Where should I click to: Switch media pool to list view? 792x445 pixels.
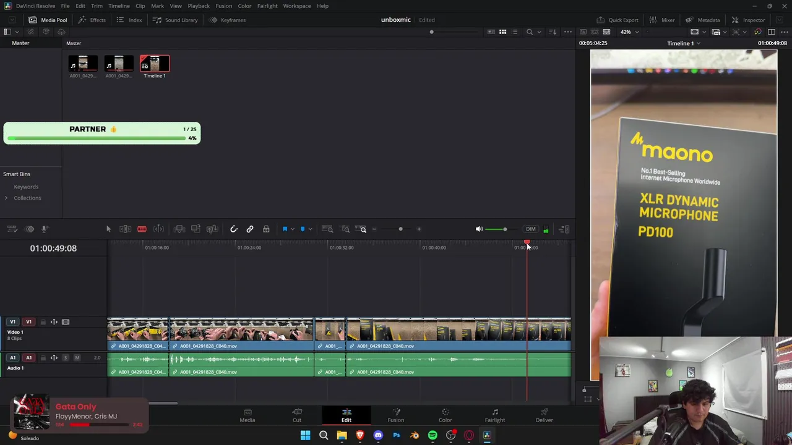515,32
